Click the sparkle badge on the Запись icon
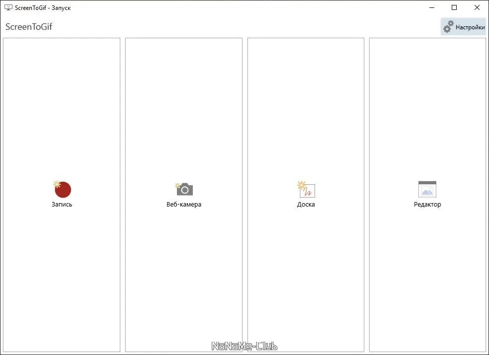Screen dimensions: 489x355 pos(57,184)
